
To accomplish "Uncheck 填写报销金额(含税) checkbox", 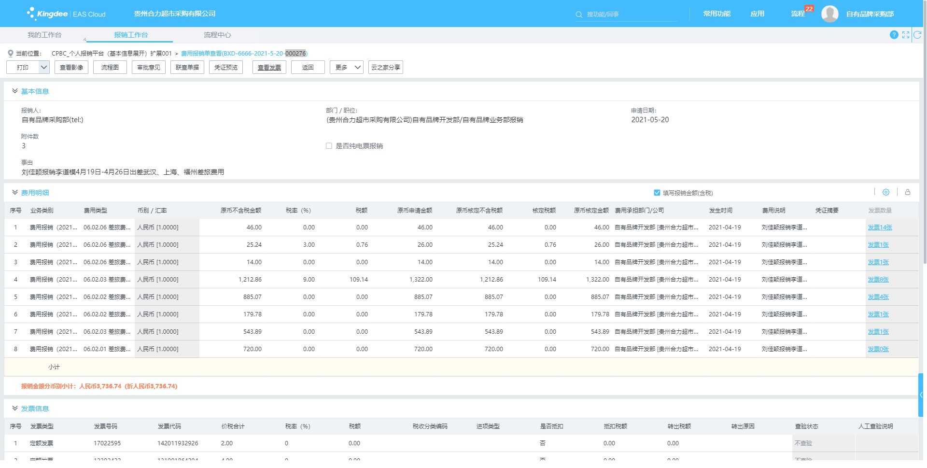I will pos(657,193).
